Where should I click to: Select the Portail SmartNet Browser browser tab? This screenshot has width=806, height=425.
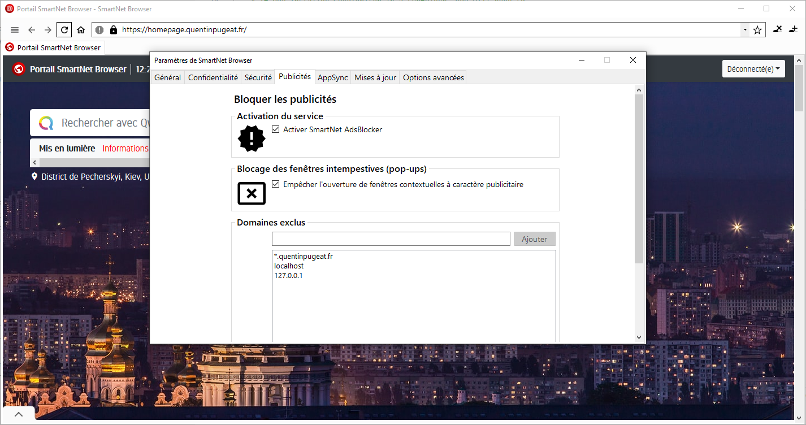point(54,47)
